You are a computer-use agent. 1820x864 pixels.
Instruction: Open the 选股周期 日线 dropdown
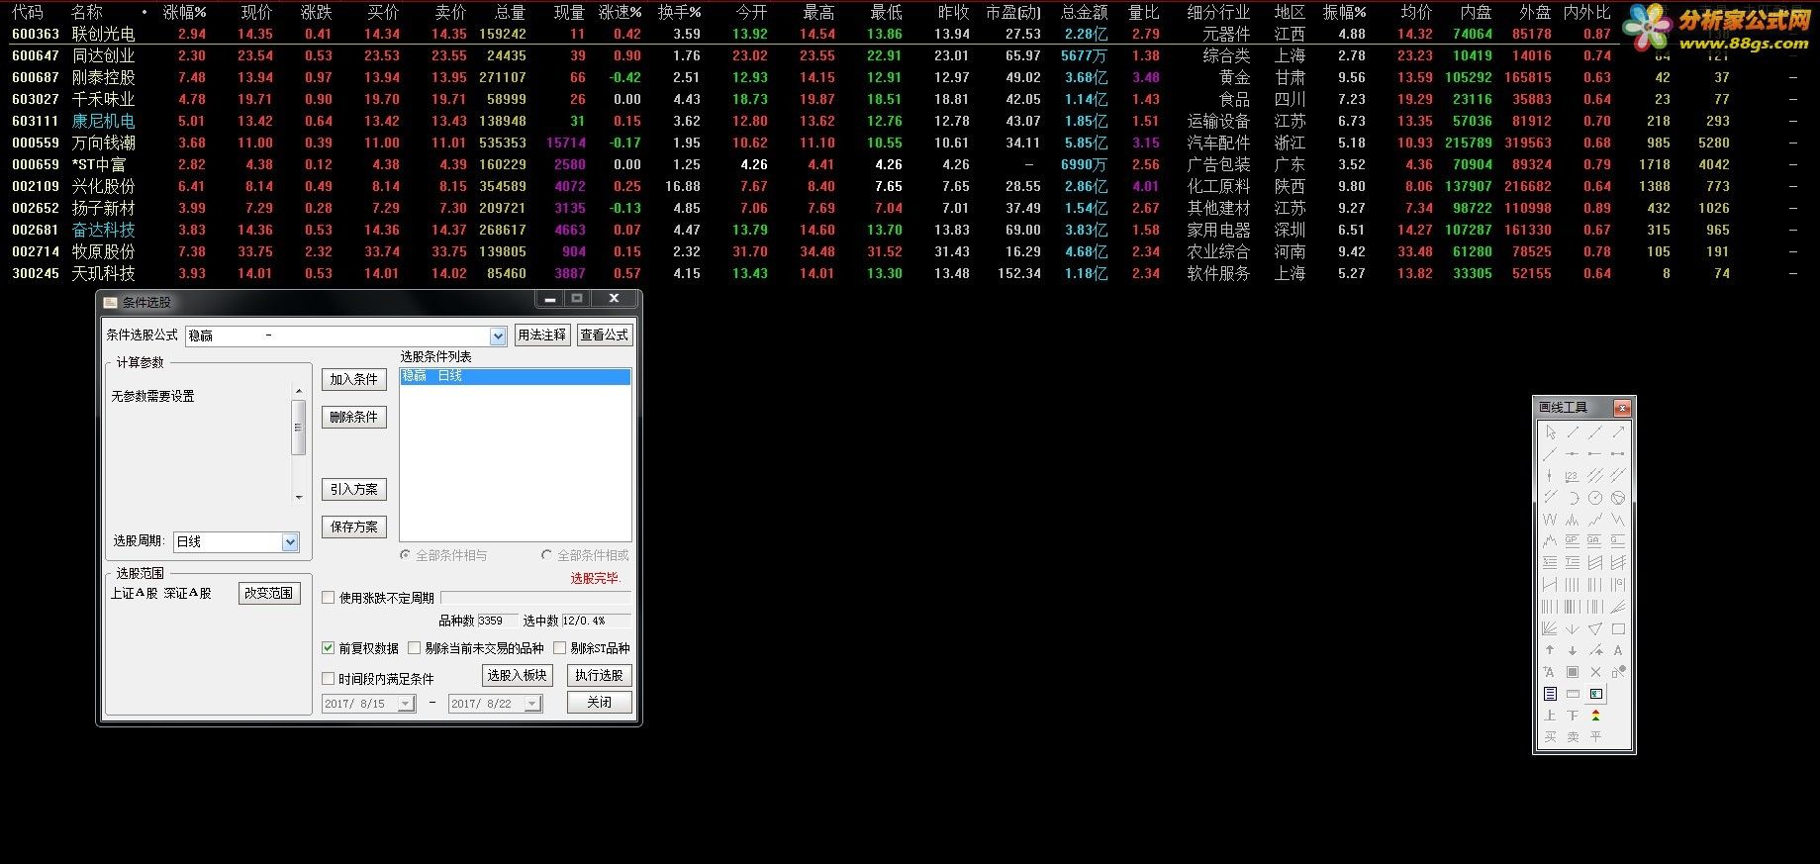pyautogui.click(x=290, y=541)
